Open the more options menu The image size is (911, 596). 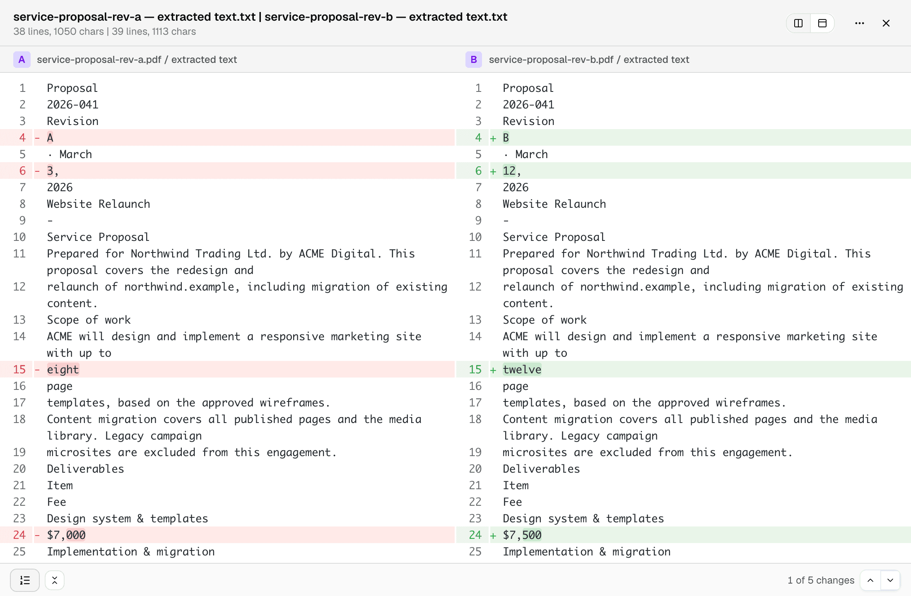[x=860, y=23]
